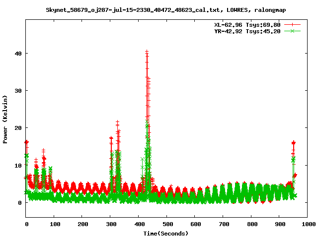The width and height of the screenshot is (318, 238).
Task: Click the red data spike at far right end
Action: [x=294, y=143]
